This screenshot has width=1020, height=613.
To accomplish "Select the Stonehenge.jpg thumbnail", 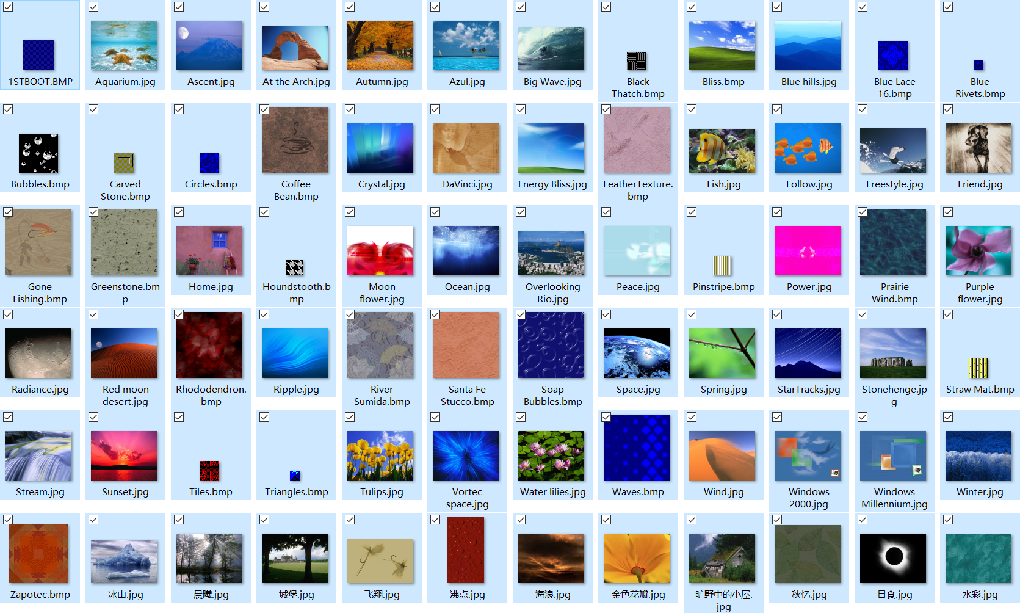I will coord(893,354).
